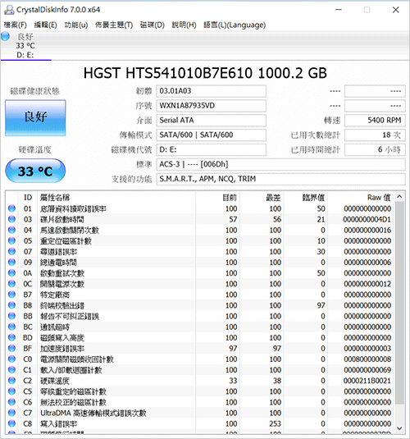410x439 pixels.
Task: Click status orb for attribute 09
Action: click(x=11, y=263)
